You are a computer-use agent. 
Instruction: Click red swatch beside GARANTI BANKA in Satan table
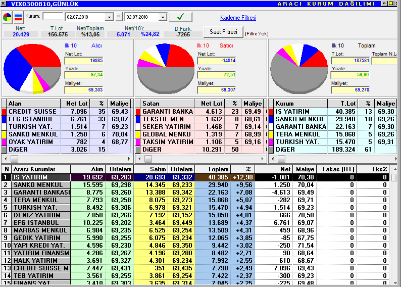coord(138,112)
